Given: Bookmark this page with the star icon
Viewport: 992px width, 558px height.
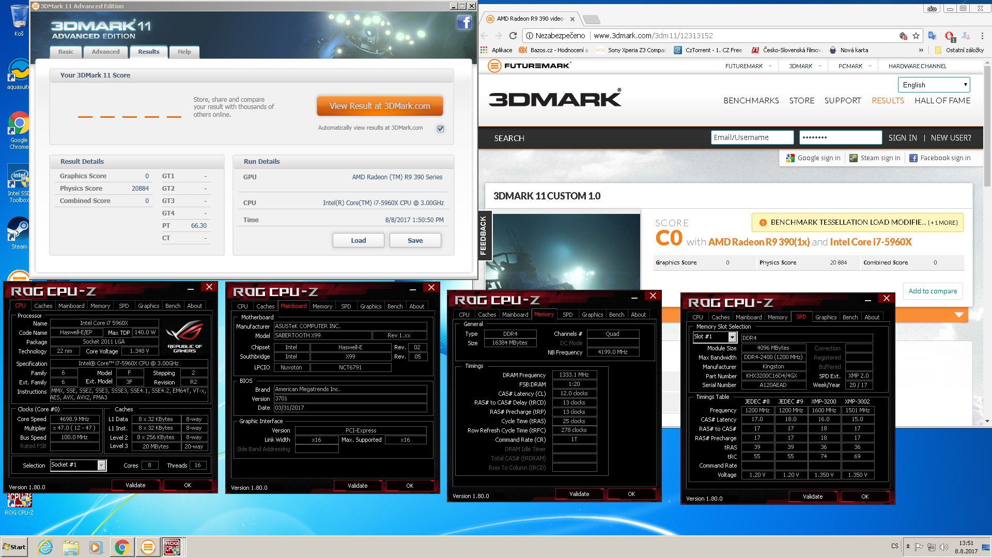Looking at the screenshot, I should (x=916, y=36).
